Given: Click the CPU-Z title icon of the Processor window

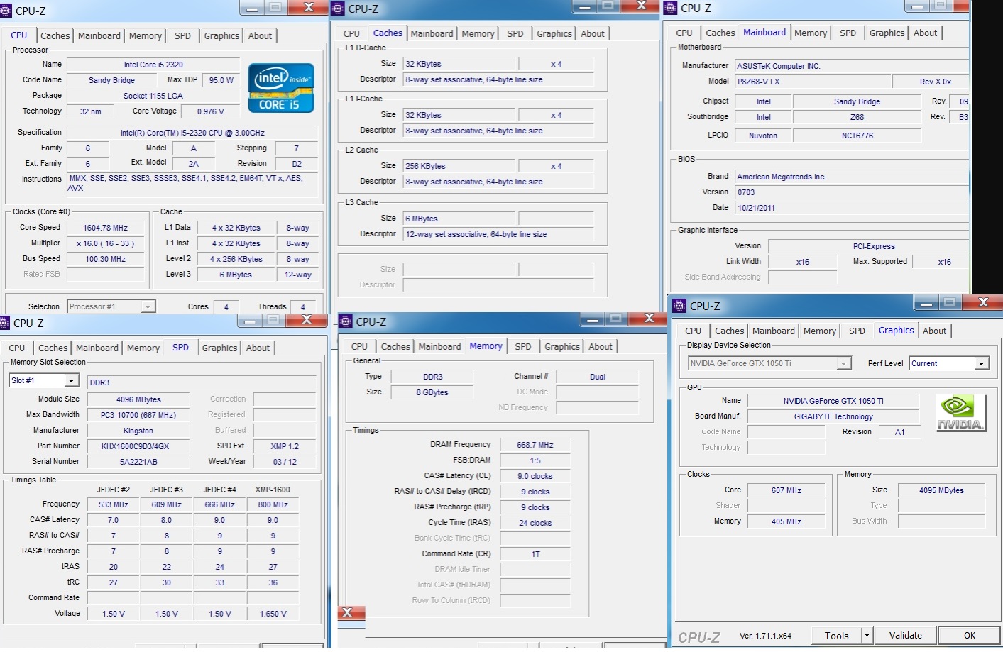Looking at the screenshot, I should click(x=6, y=11).
